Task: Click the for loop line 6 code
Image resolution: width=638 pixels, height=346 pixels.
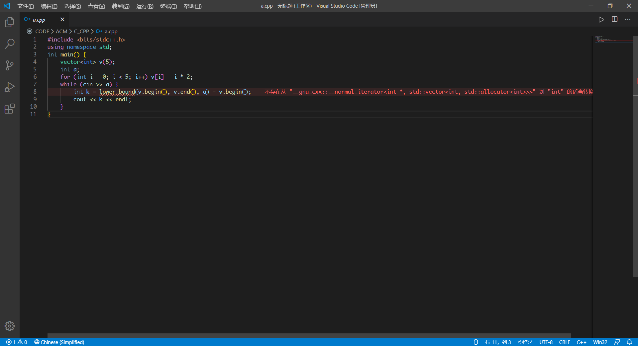Action: point(126,77)
